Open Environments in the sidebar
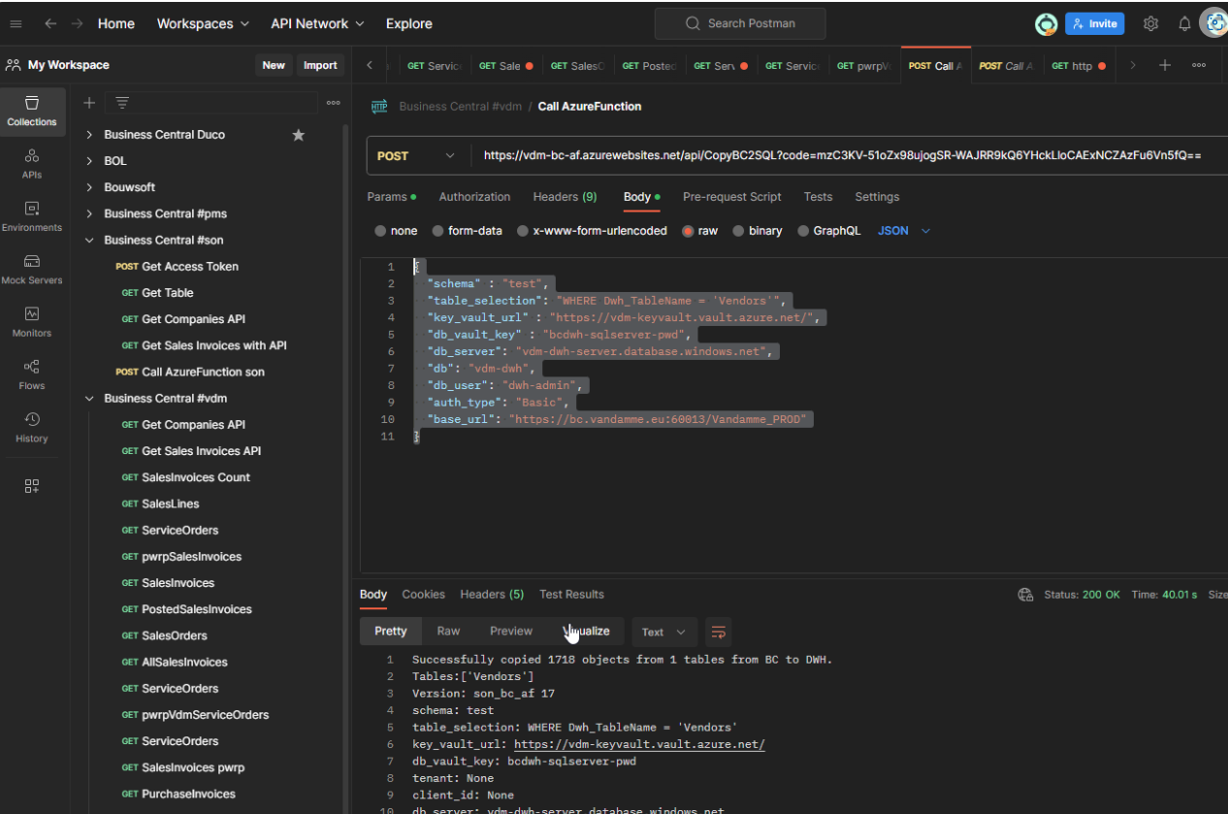Screen dimensions: 1228x814 [x=32, y=216]
